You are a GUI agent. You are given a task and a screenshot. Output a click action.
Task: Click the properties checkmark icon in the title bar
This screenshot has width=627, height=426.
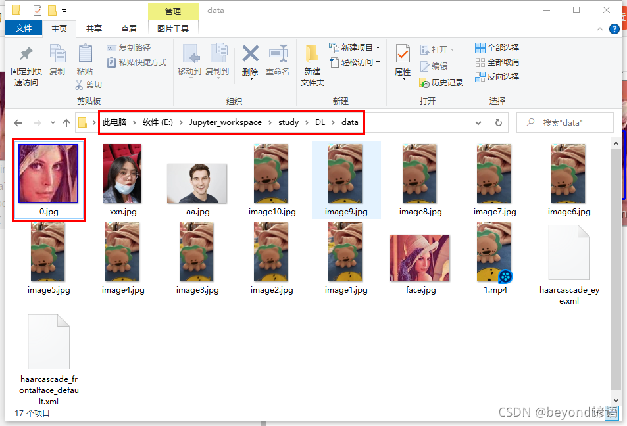click(38, 10)
